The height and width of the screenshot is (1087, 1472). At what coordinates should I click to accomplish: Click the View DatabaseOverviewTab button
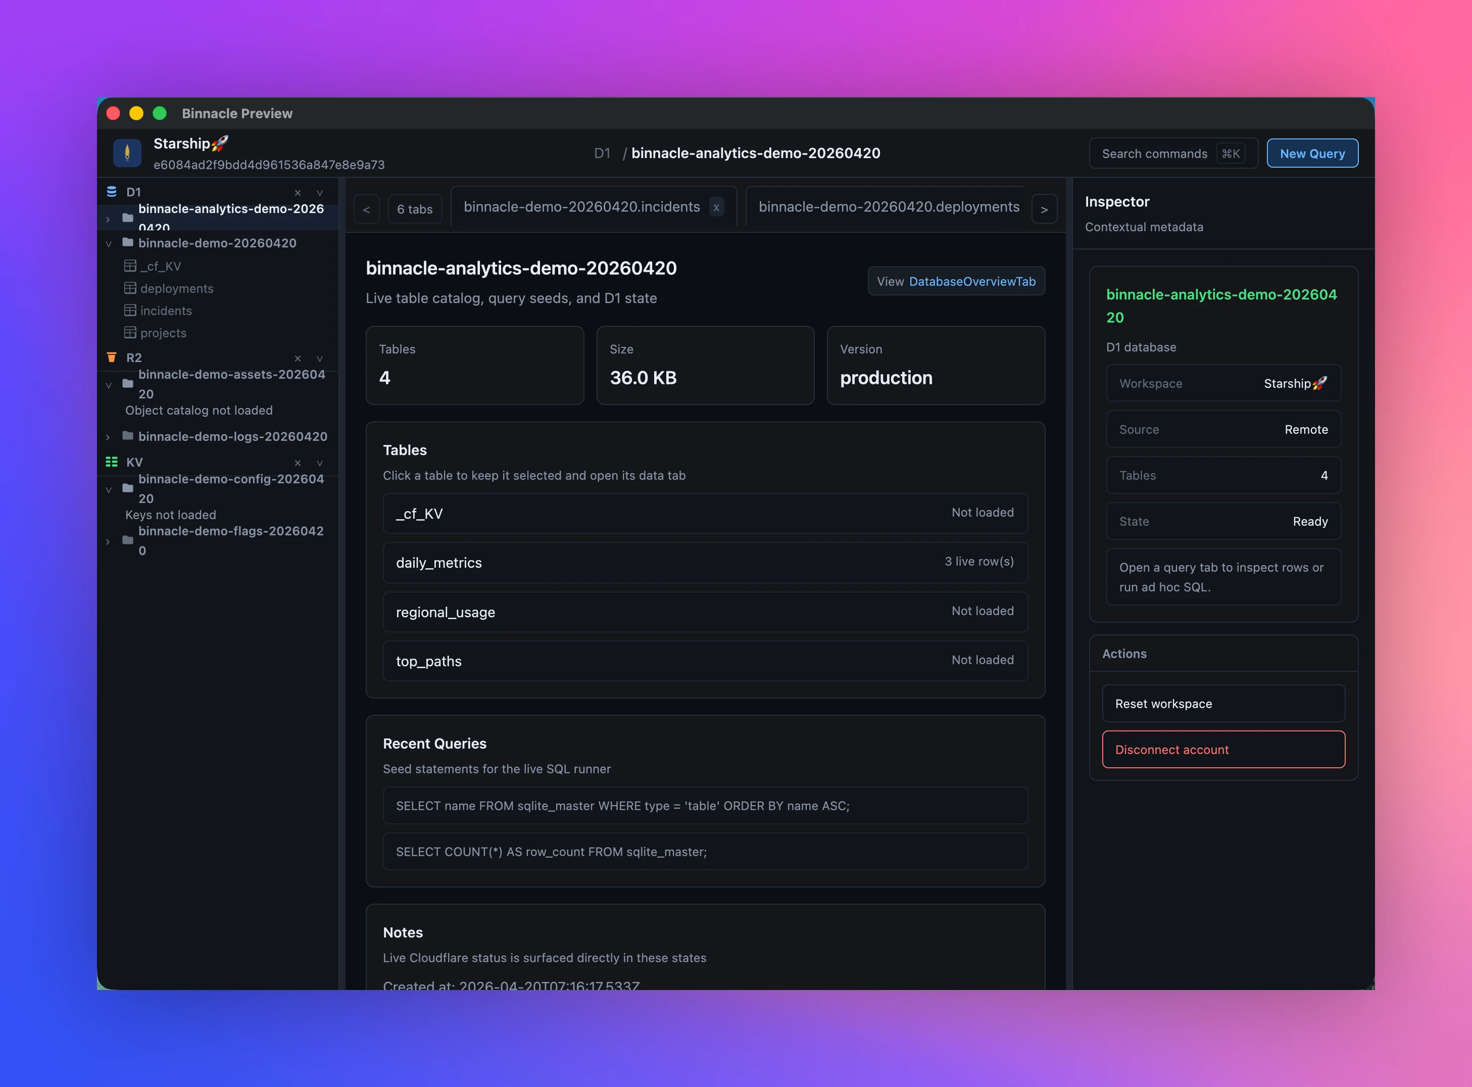click(956, 281)
